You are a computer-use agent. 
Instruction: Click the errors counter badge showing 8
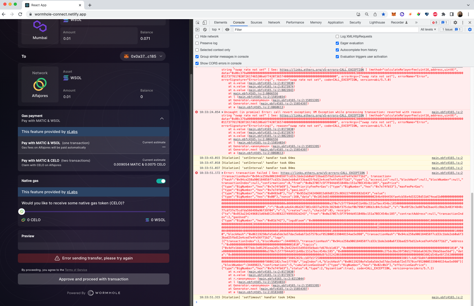pos(434,23)
